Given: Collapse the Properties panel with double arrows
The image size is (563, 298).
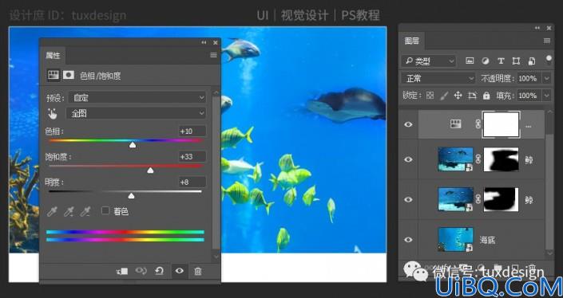Looking at the screenshot, I should click(x=204, y=42).
